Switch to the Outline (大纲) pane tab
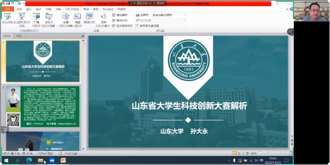330x165 pixels. tap(19, 36)
